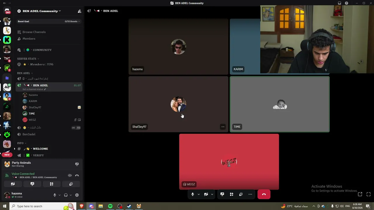Open Brave browser from the taskbar
374x210 pixels.
(x=82, y=206)
